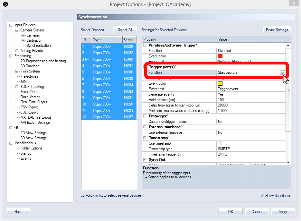Open the 3D Tracking settings page
This screenshot has width=301, height=221.
(x=30, y=66)
